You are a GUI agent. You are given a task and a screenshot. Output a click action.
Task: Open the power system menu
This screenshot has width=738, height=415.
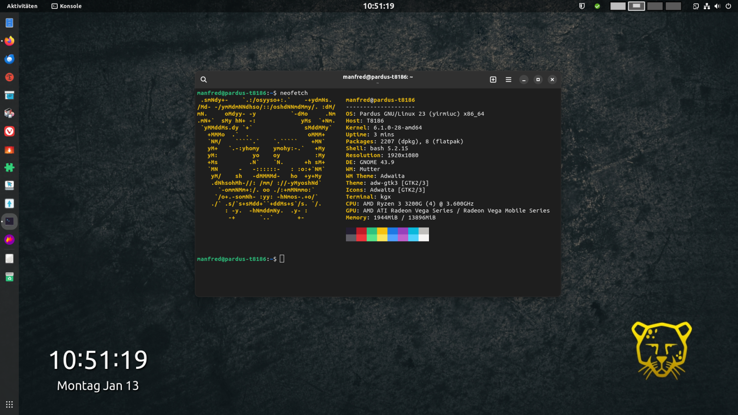tap(728, 6)
